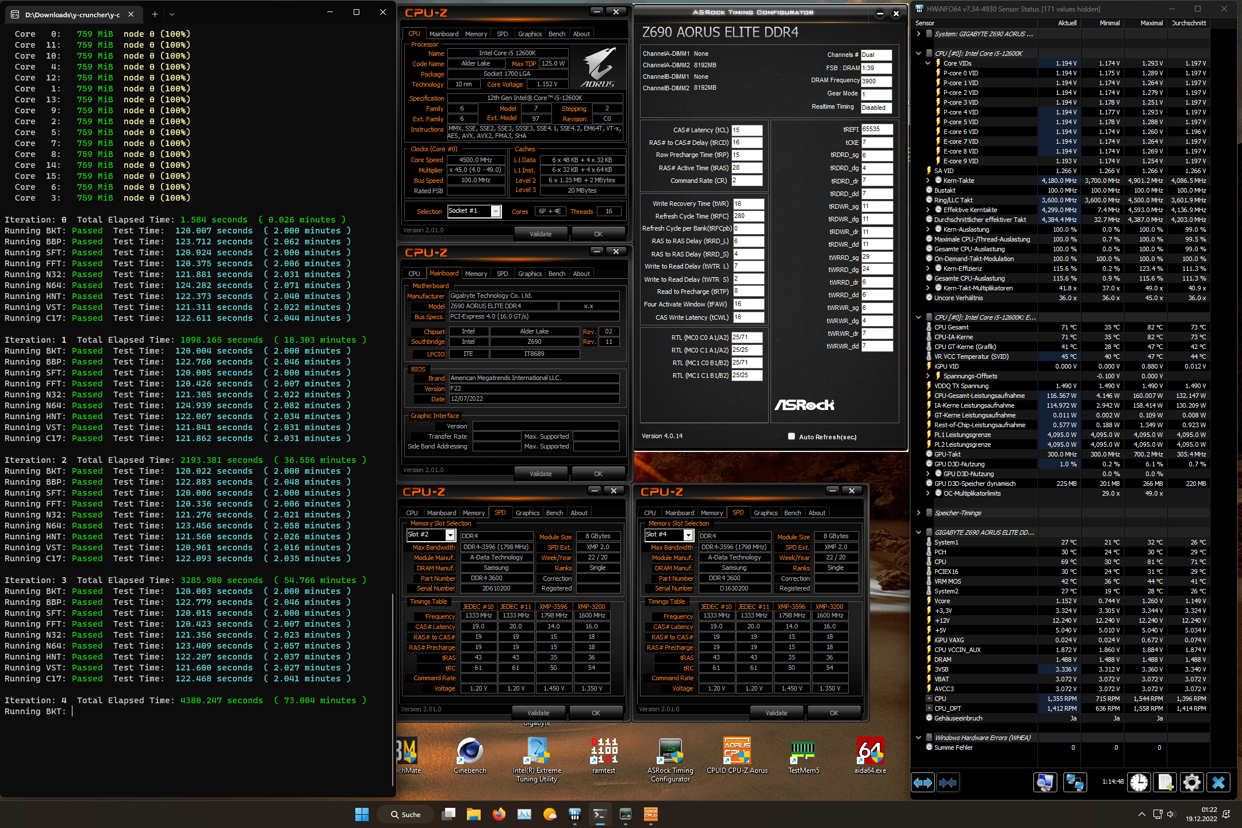Open Slot #2 memory slot dropdown
Image resolution: width=1242 pixels, height=828 pixels.
coord(431,535)
